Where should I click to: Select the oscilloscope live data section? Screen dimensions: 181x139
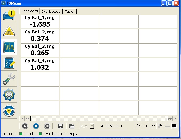coord(9,47)
